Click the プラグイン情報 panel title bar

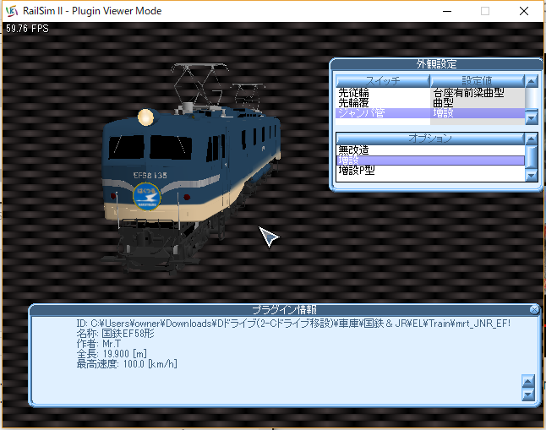pos(284,309)
